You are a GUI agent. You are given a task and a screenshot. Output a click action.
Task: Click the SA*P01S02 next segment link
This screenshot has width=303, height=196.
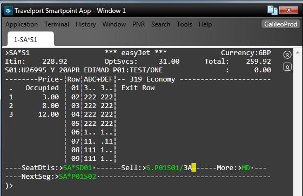click(x=77, y=177)
